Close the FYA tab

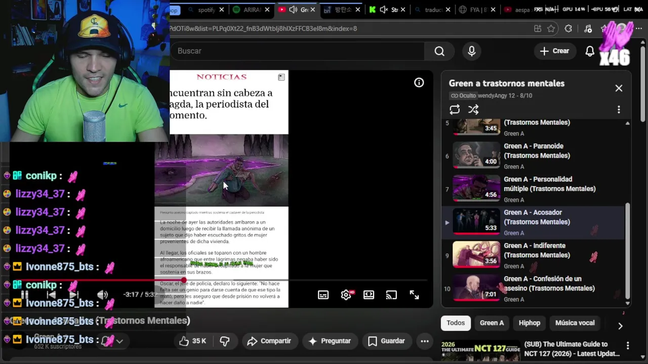(x=494, y=10)
